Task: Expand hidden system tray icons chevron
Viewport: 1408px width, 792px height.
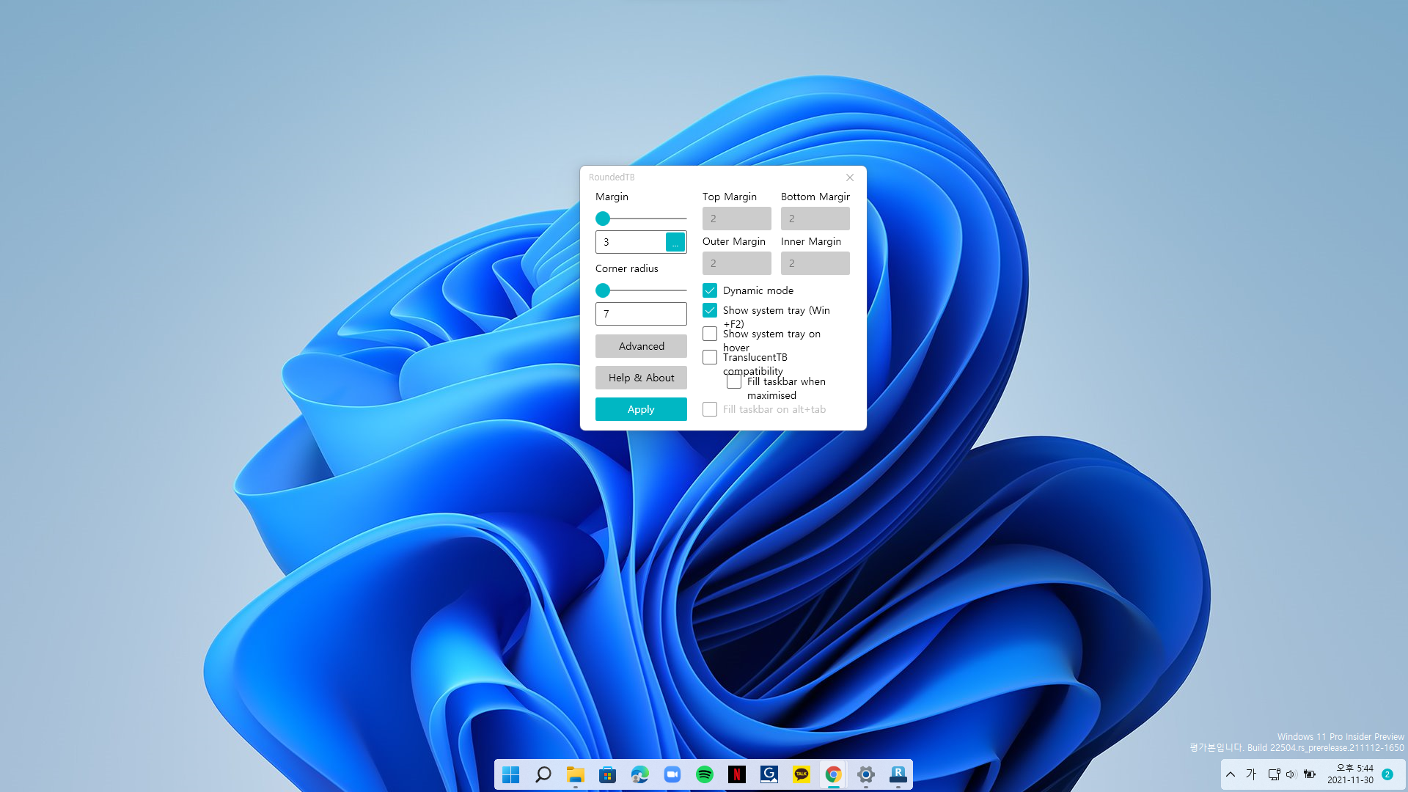Action: pyautogui.click(x=1231, y=774)
